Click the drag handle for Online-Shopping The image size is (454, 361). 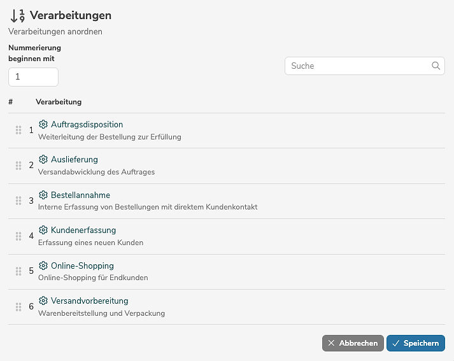point(18,271)
